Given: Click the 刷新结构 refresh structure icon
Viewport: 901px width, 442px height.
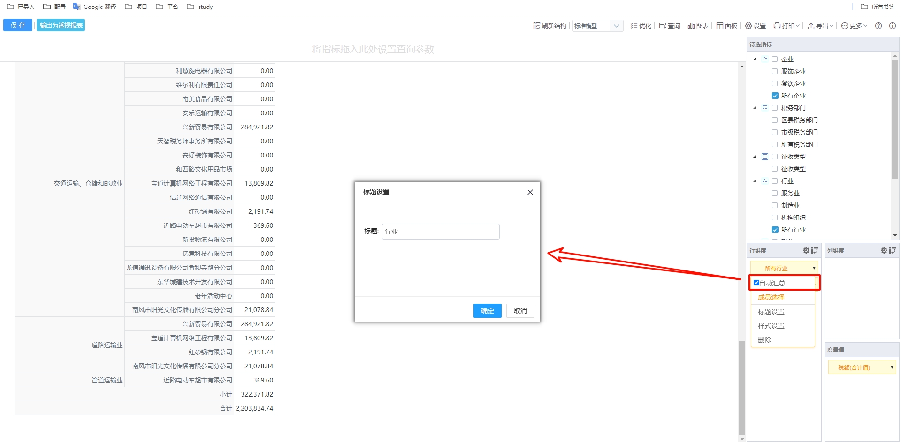Looking at the screenshot, I should pos(536,26).
